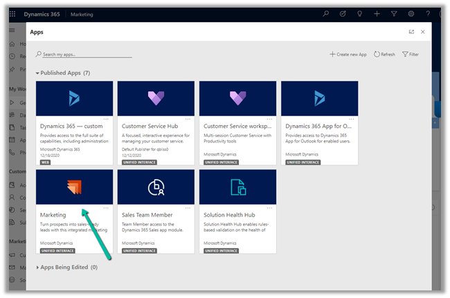Open the app launcher waffle icon

click(12, 14)
